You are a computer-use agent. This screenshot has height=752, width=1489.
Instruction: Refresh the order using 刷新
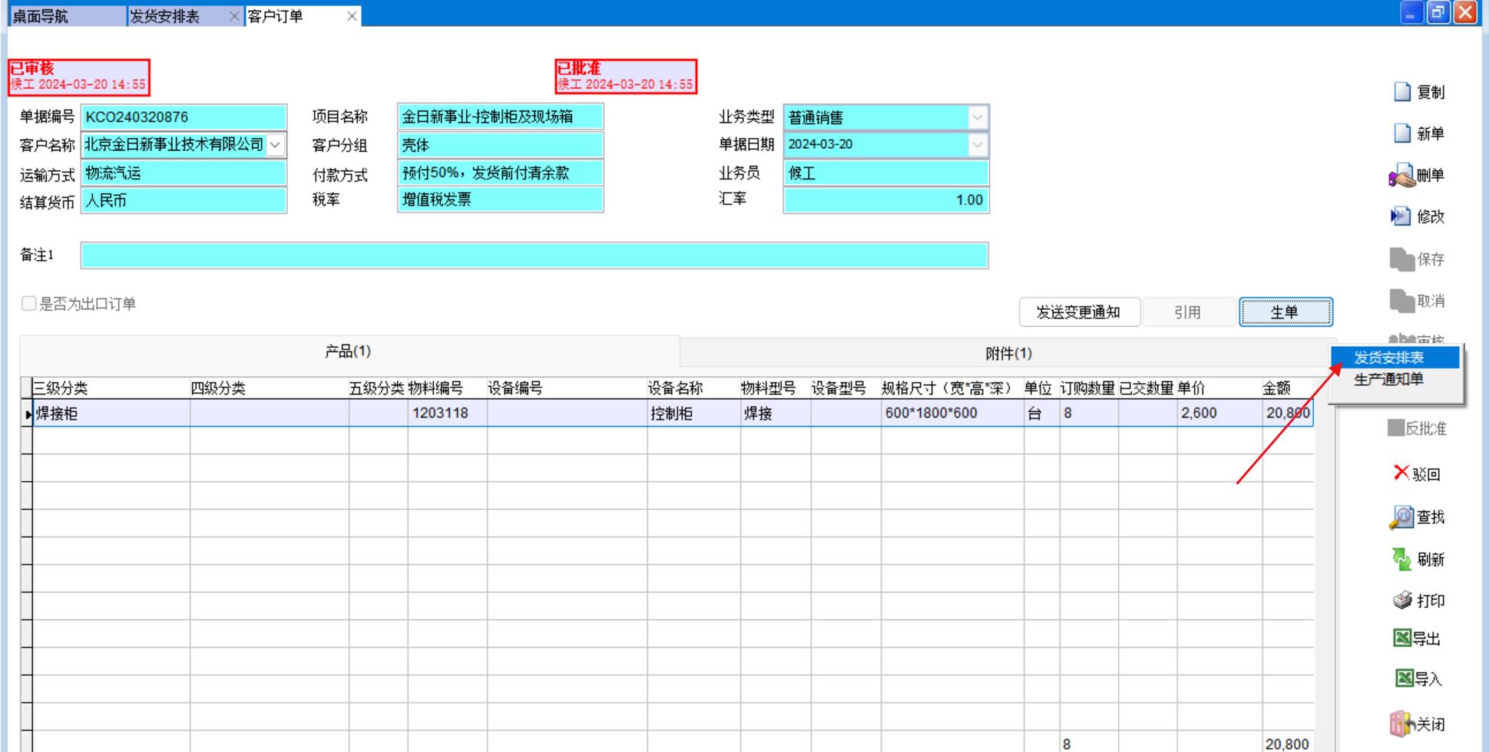(1402, 559)
